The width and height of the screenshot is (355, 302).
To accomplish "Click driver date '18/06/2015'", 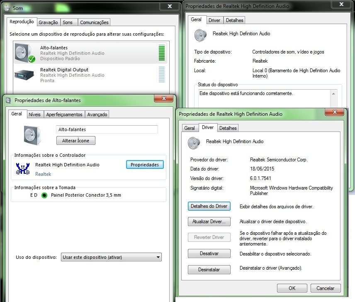I will pos(262,169).
